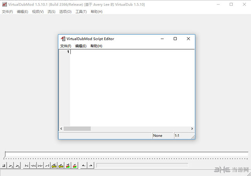
Task: Open the 选项(O) menu
Action: (x=65, y=12)
